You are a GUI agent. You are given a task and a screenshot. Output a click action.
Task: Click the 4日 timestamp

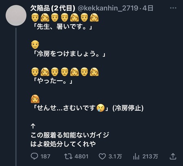point(148,8)
